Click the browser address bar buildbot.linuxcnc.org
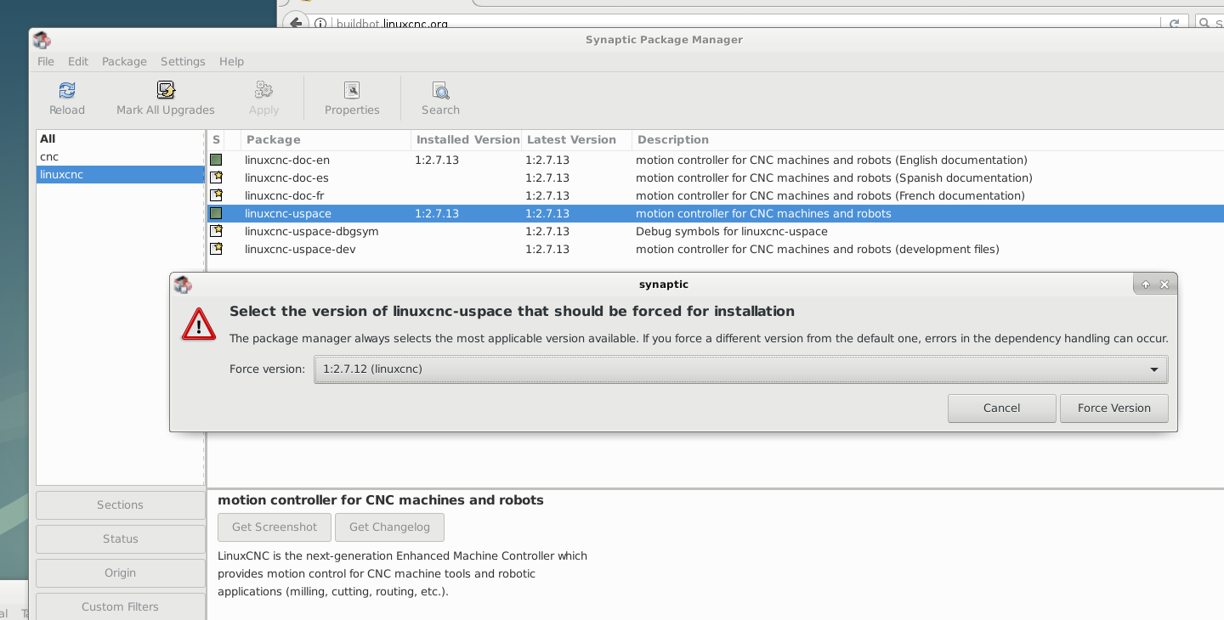 tap(392, 24)
